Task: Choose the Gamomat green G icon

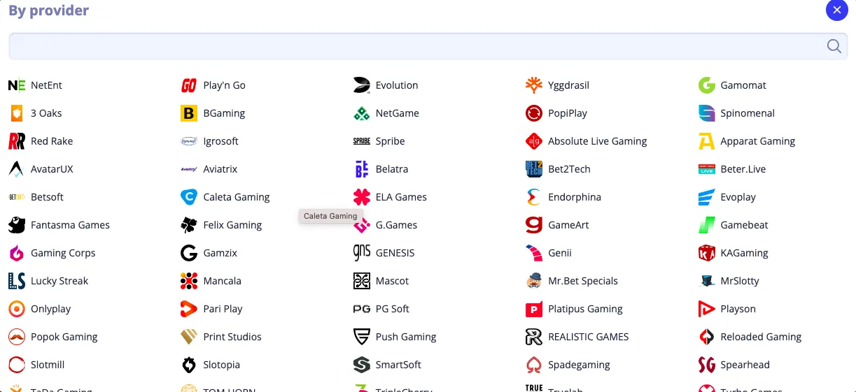Action: tap(706, 85)
